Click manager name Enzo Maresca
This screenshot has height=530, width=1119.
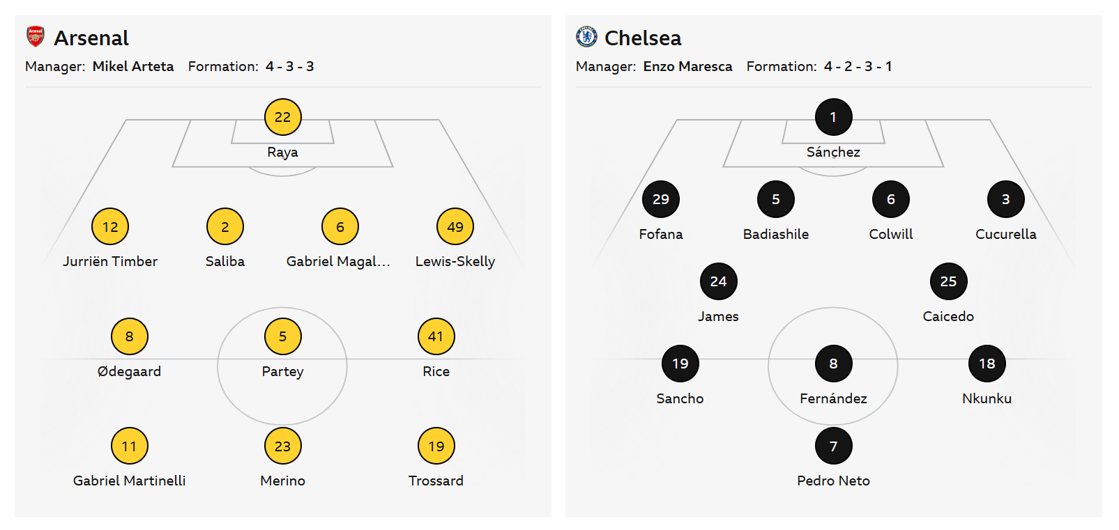click(687, 66)
